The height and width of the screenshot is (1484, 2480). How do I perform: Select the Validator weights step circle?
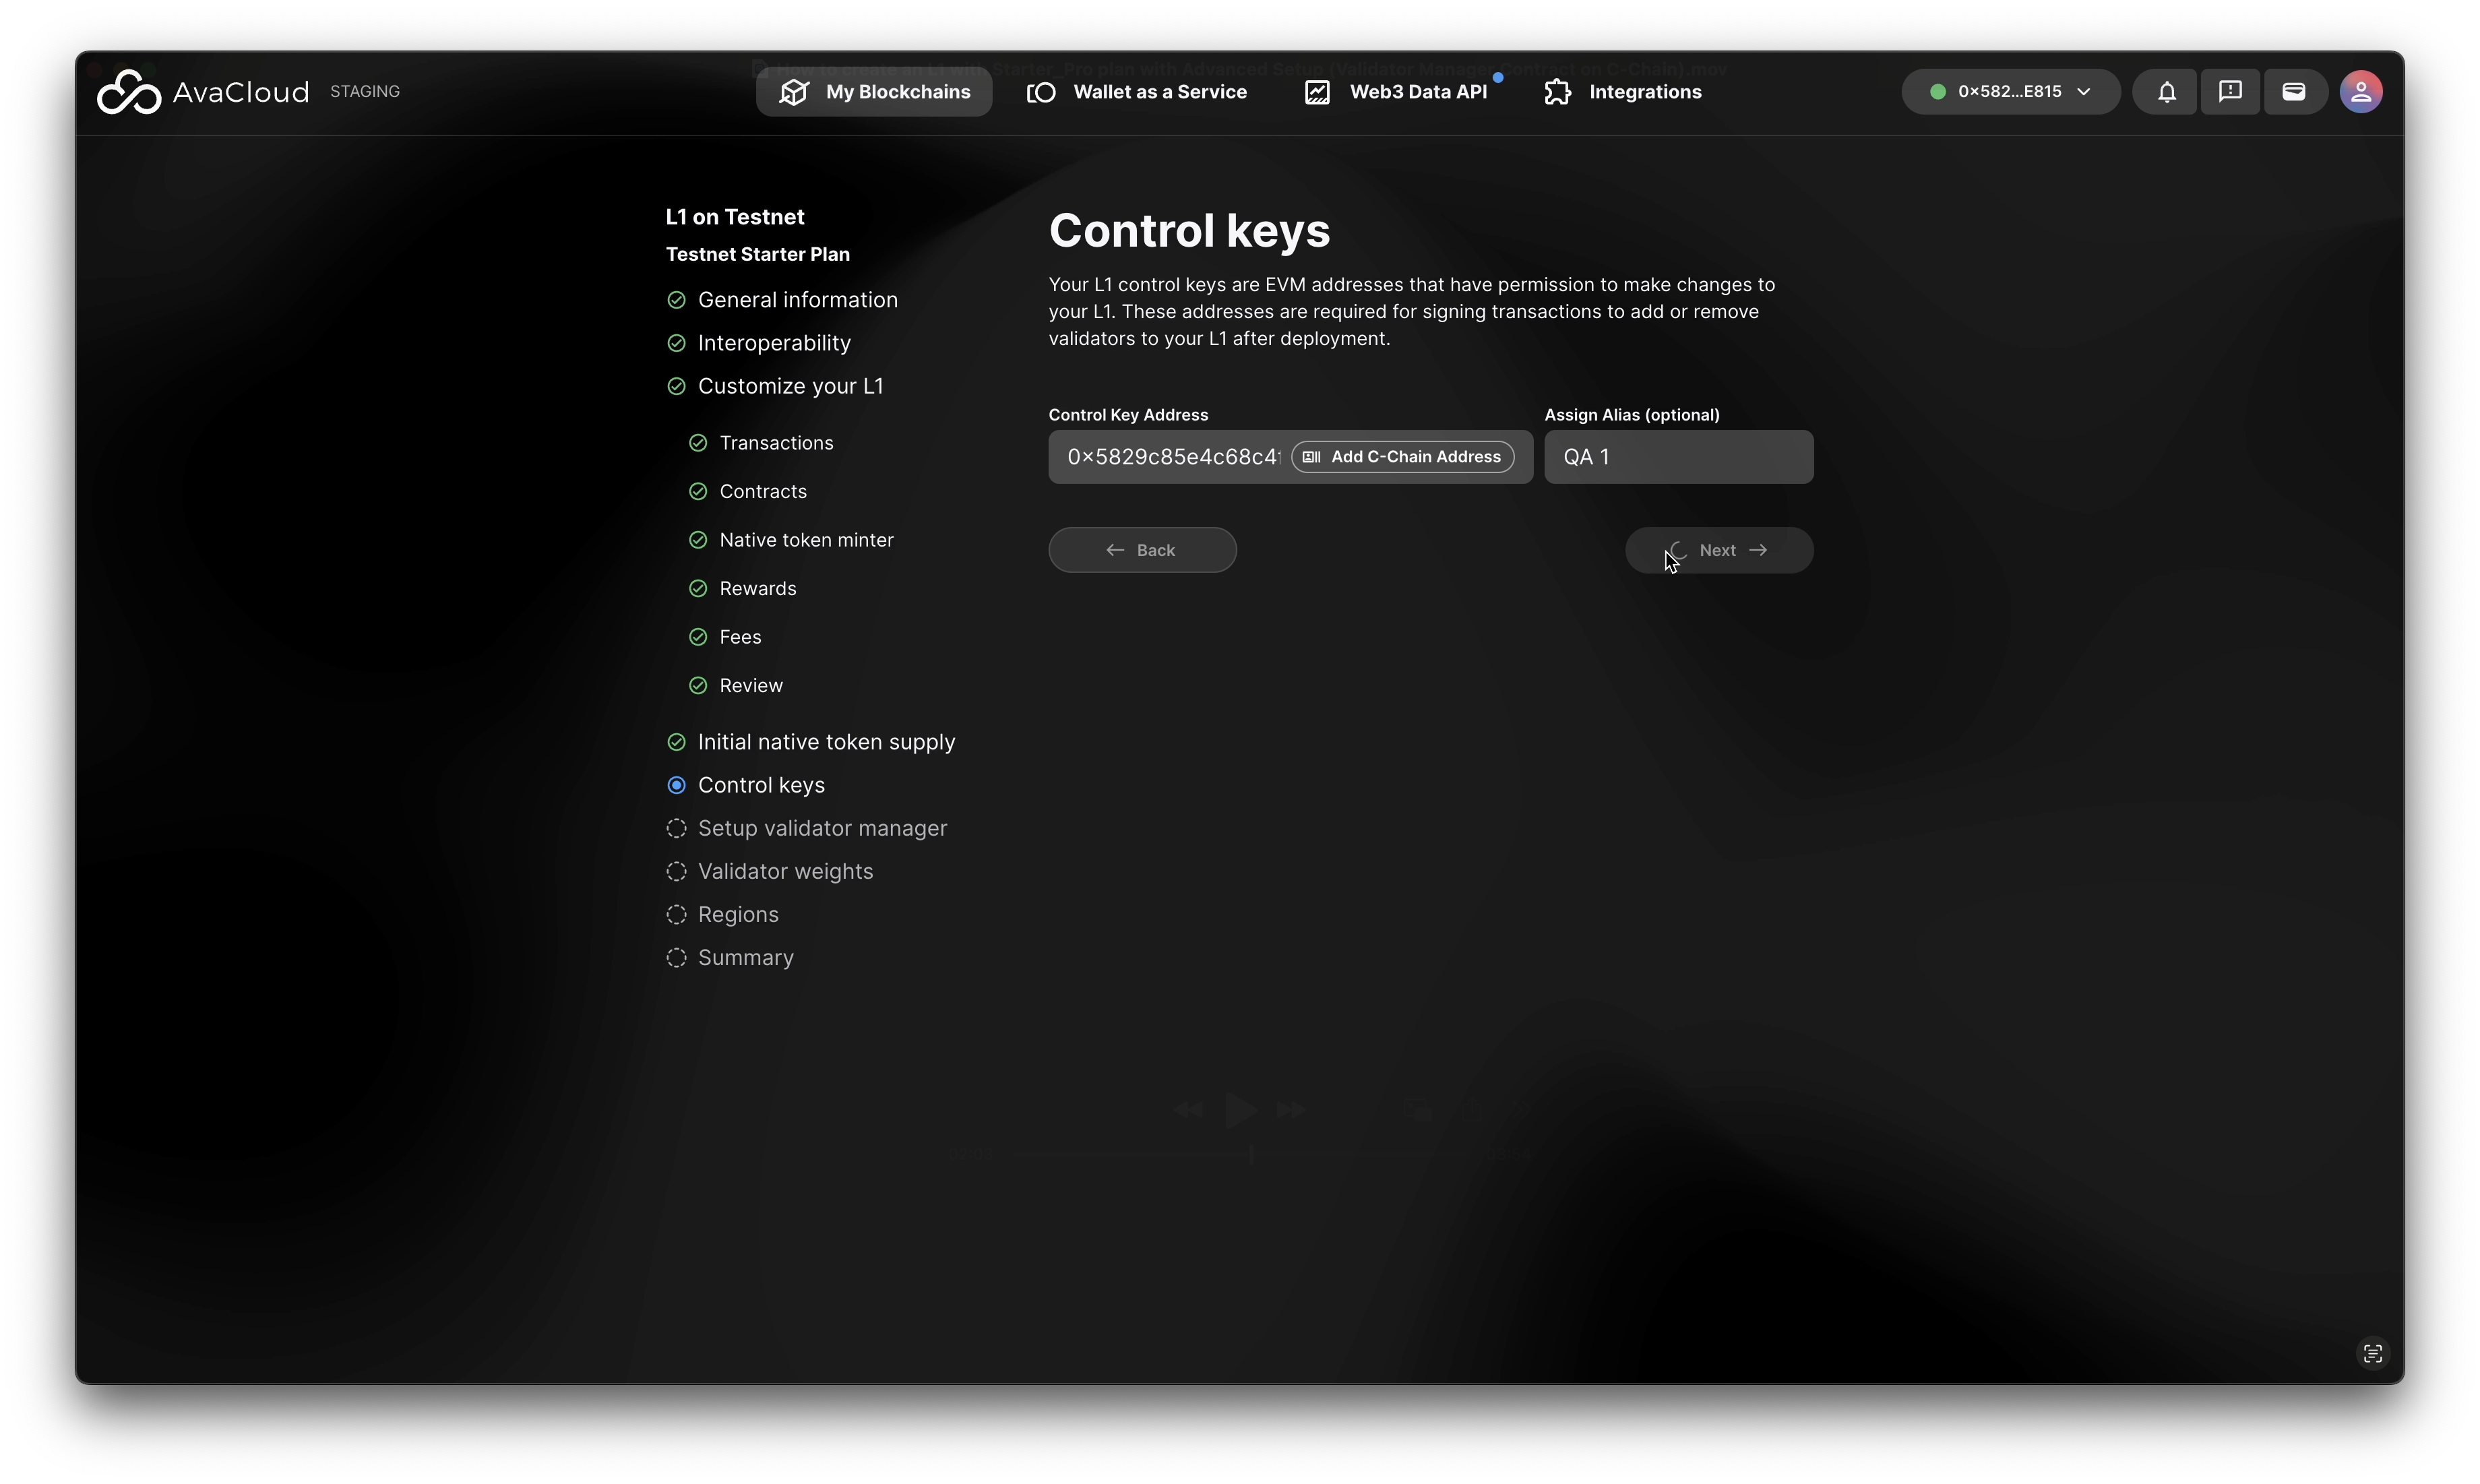676,871
